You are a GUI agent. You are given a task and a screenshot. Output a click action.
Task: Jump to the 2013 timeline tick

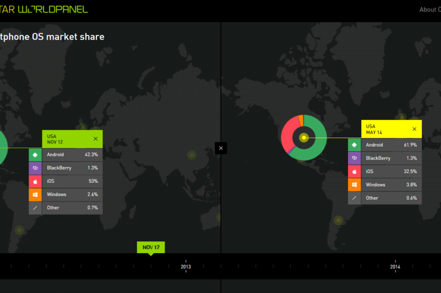click(x=185, y=266)
